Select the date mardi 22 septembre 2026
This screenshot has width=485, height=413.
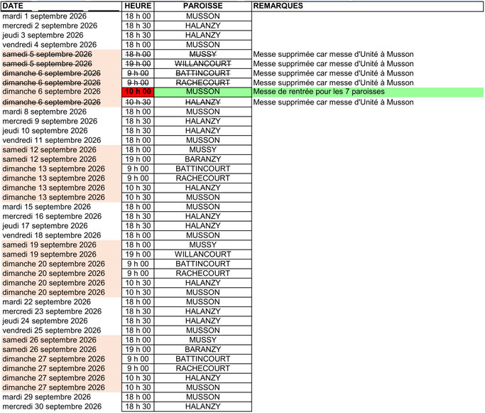click(x=47, y=302)
